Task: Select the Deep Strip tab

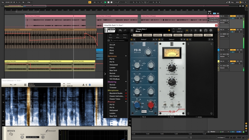Action: pos(178,35)
